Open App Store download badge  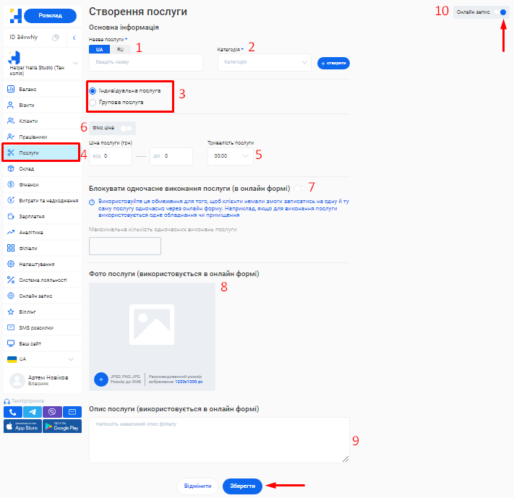click(x=22, y=426)
